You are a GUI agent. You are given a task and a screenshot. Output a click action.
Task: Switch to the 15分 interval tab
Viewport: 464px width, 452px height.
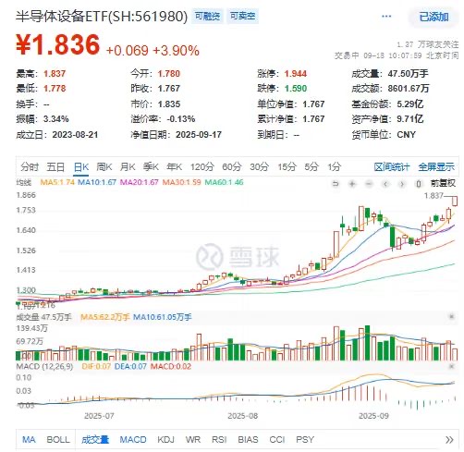click(287, 166)
